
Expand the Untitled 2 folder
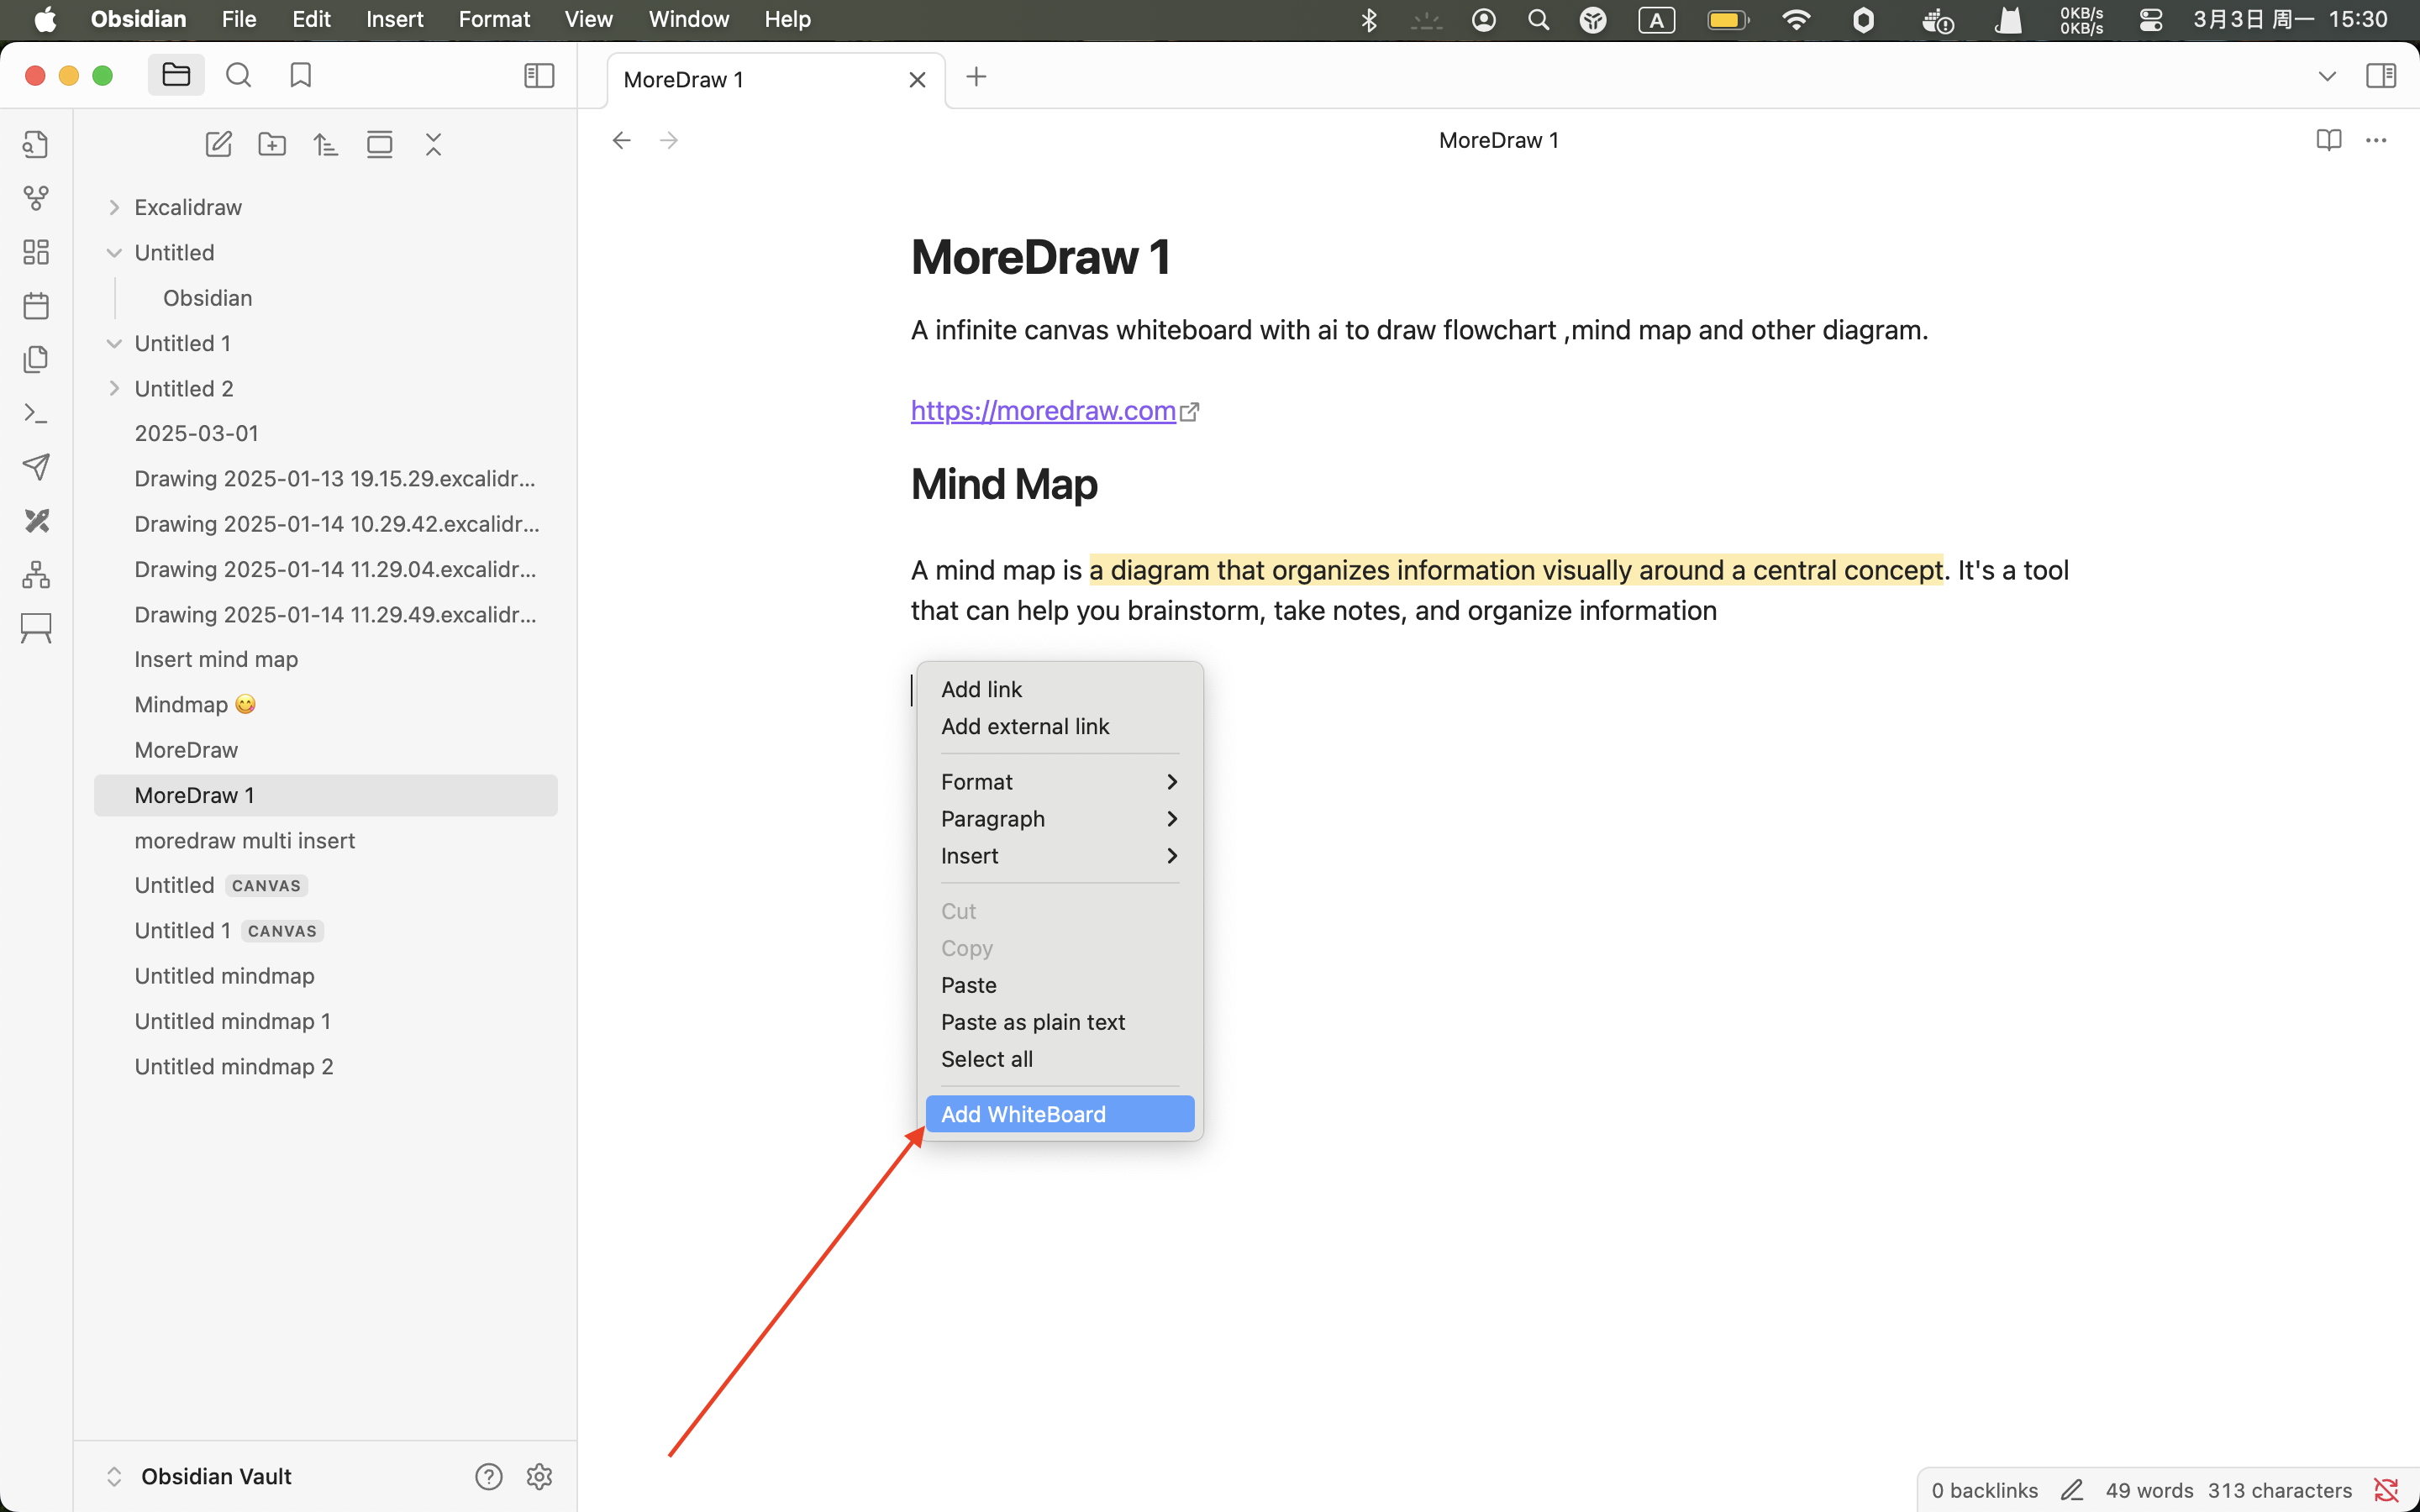tap(114, 388)
